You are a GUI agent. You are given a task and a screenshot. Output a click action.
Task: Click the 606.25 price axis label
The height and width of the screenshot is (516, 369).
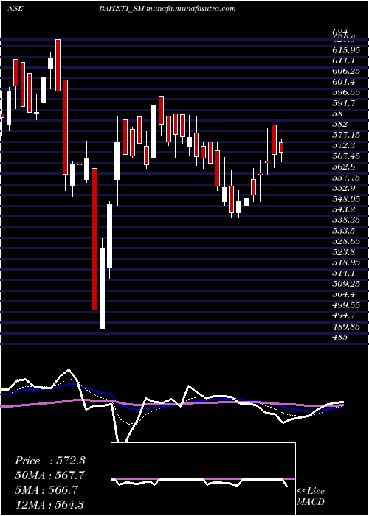346,71
